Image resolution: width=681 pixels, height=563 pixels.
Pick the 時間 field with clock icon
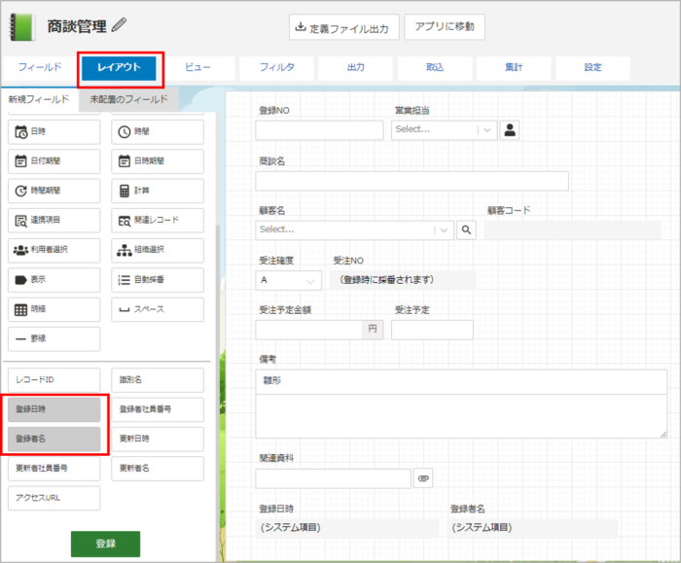[158, 131]
